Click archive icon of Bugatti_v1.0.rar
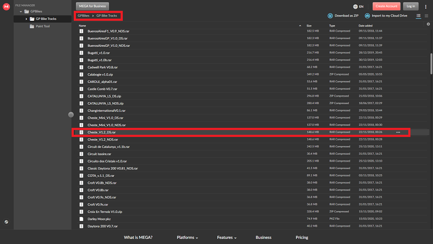Image resolution: width=433 pixels, height=244 pixels. (x=81, y=53)
